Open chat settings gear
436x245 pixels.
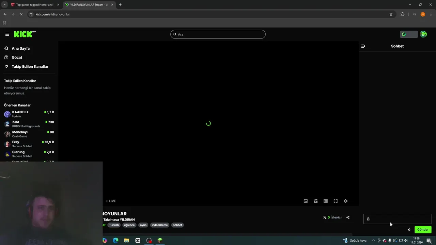pyautogui.click(x=409, y=230)
